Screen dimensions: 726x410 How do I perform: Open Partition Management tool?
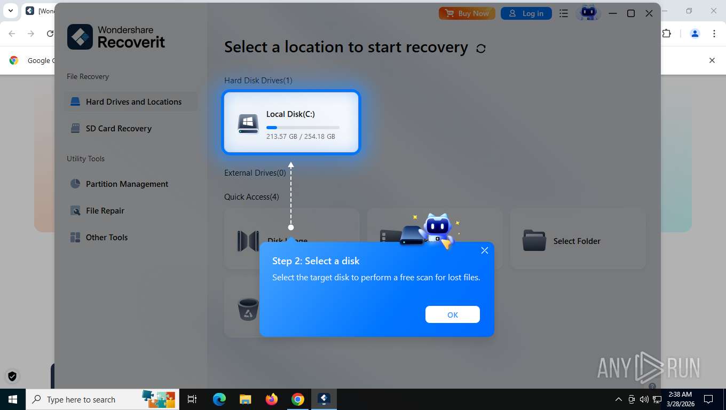pyautogui.click(x=131, y=184)
